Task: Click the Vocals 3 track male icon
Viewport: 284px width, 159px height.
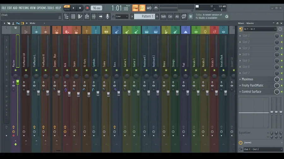Action: click(215, 32)
